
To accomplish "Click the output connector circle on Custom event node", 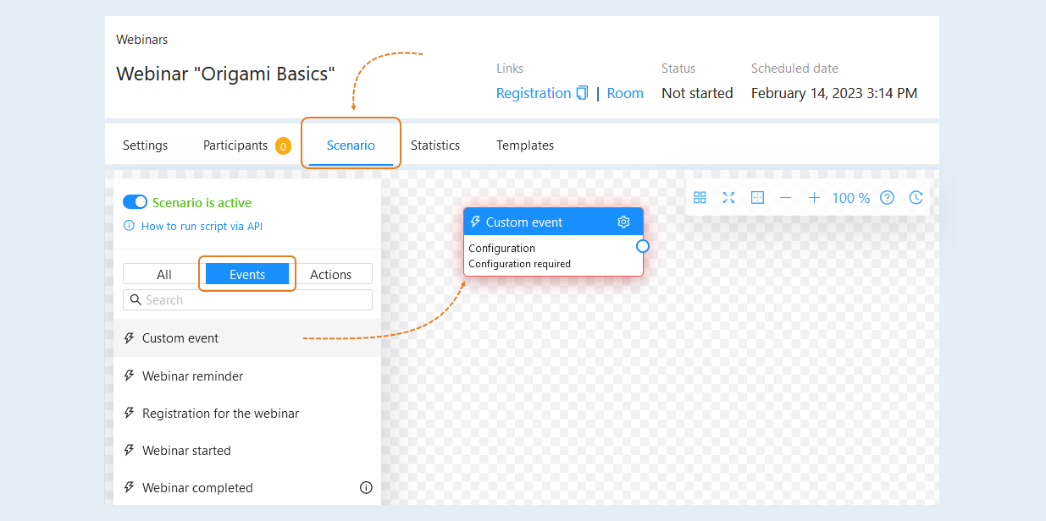I will point(643,246).
